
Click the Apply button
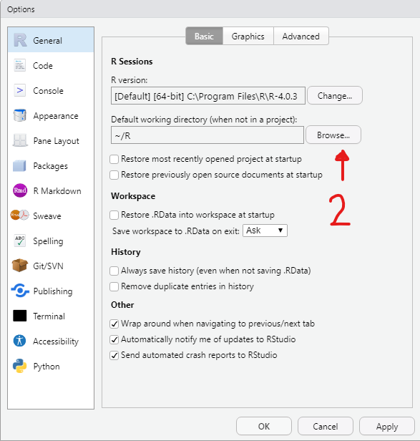click(387, 426)
